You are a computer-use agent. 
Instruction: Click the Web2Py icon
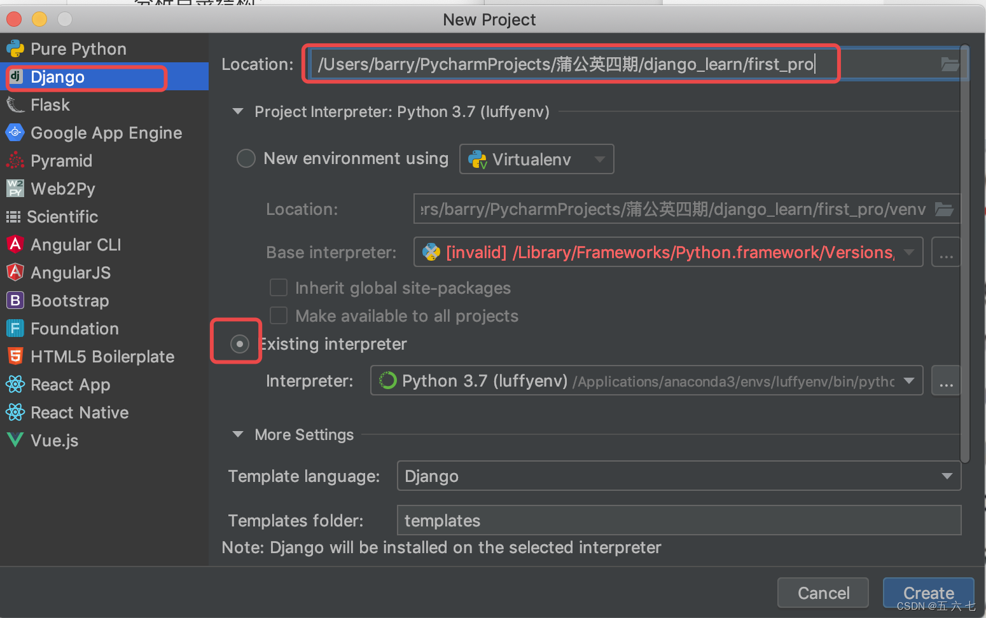[15, 188]
